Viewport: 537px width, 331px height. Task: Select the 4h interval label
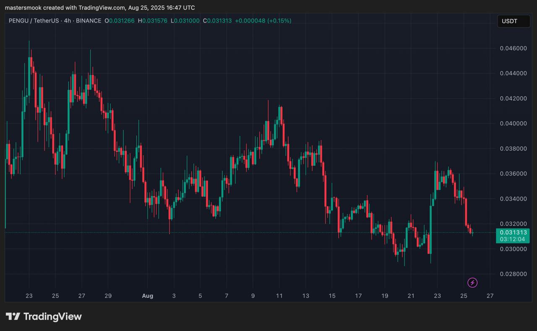[x=67, y=21]
